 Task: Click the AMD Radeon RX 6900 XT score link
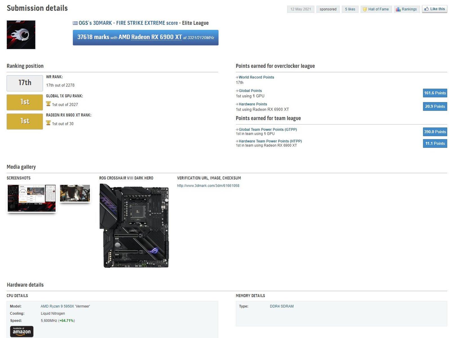(156, 37)
